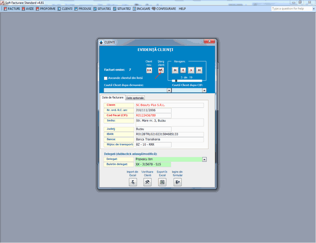The height and width of the screenshot is (243, 316).
Task: Navigate to next client record
Action: click(x=191, y=70)
